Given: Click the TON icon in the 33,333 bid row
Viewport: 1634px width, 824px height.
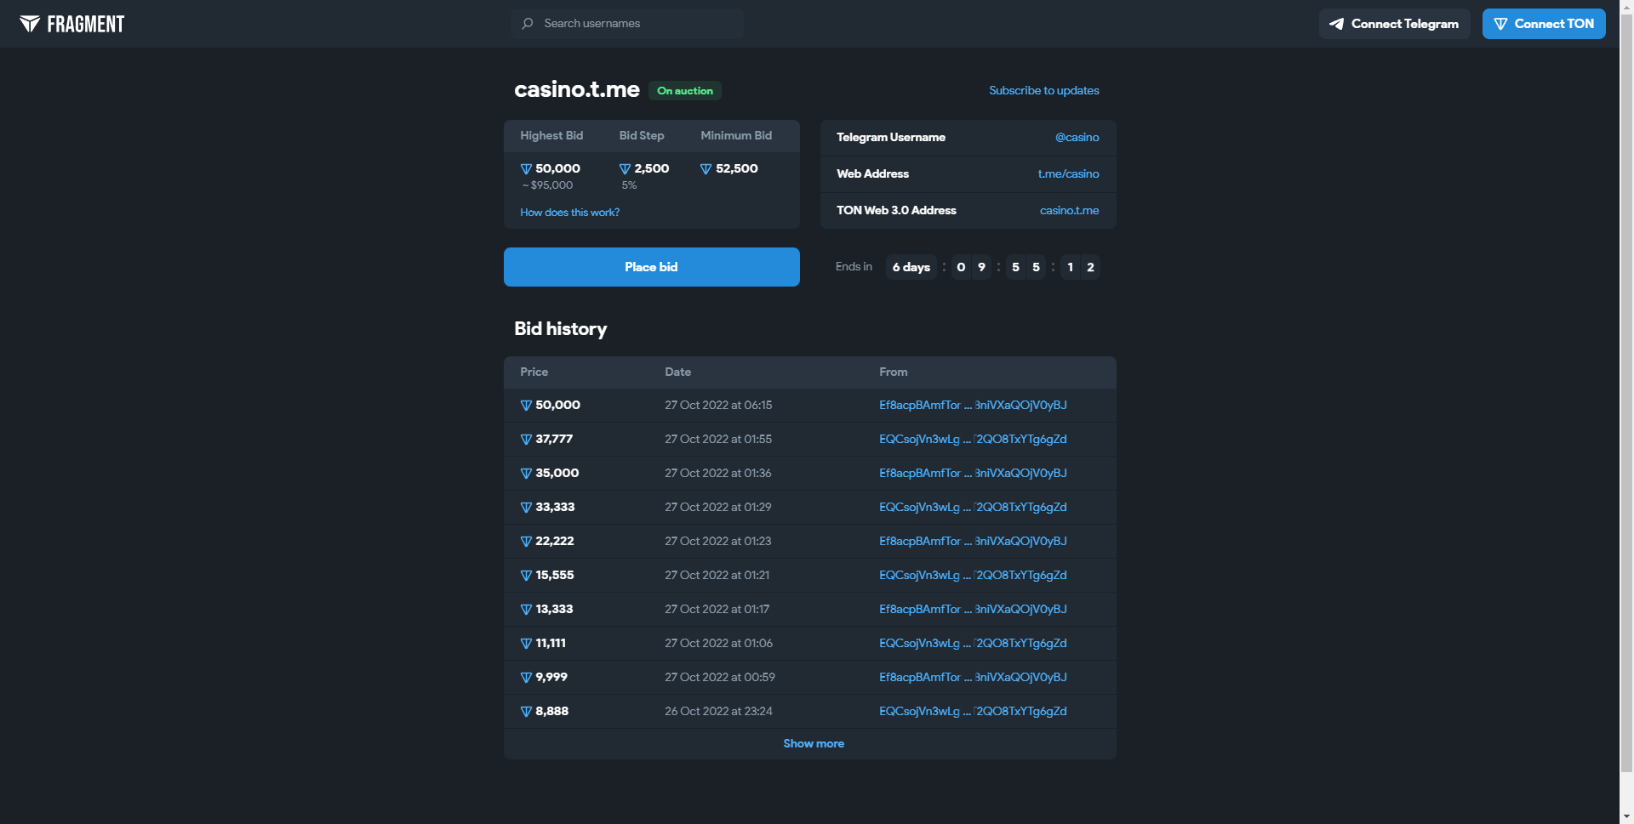Looking at the screenshot, I should 526,508.
